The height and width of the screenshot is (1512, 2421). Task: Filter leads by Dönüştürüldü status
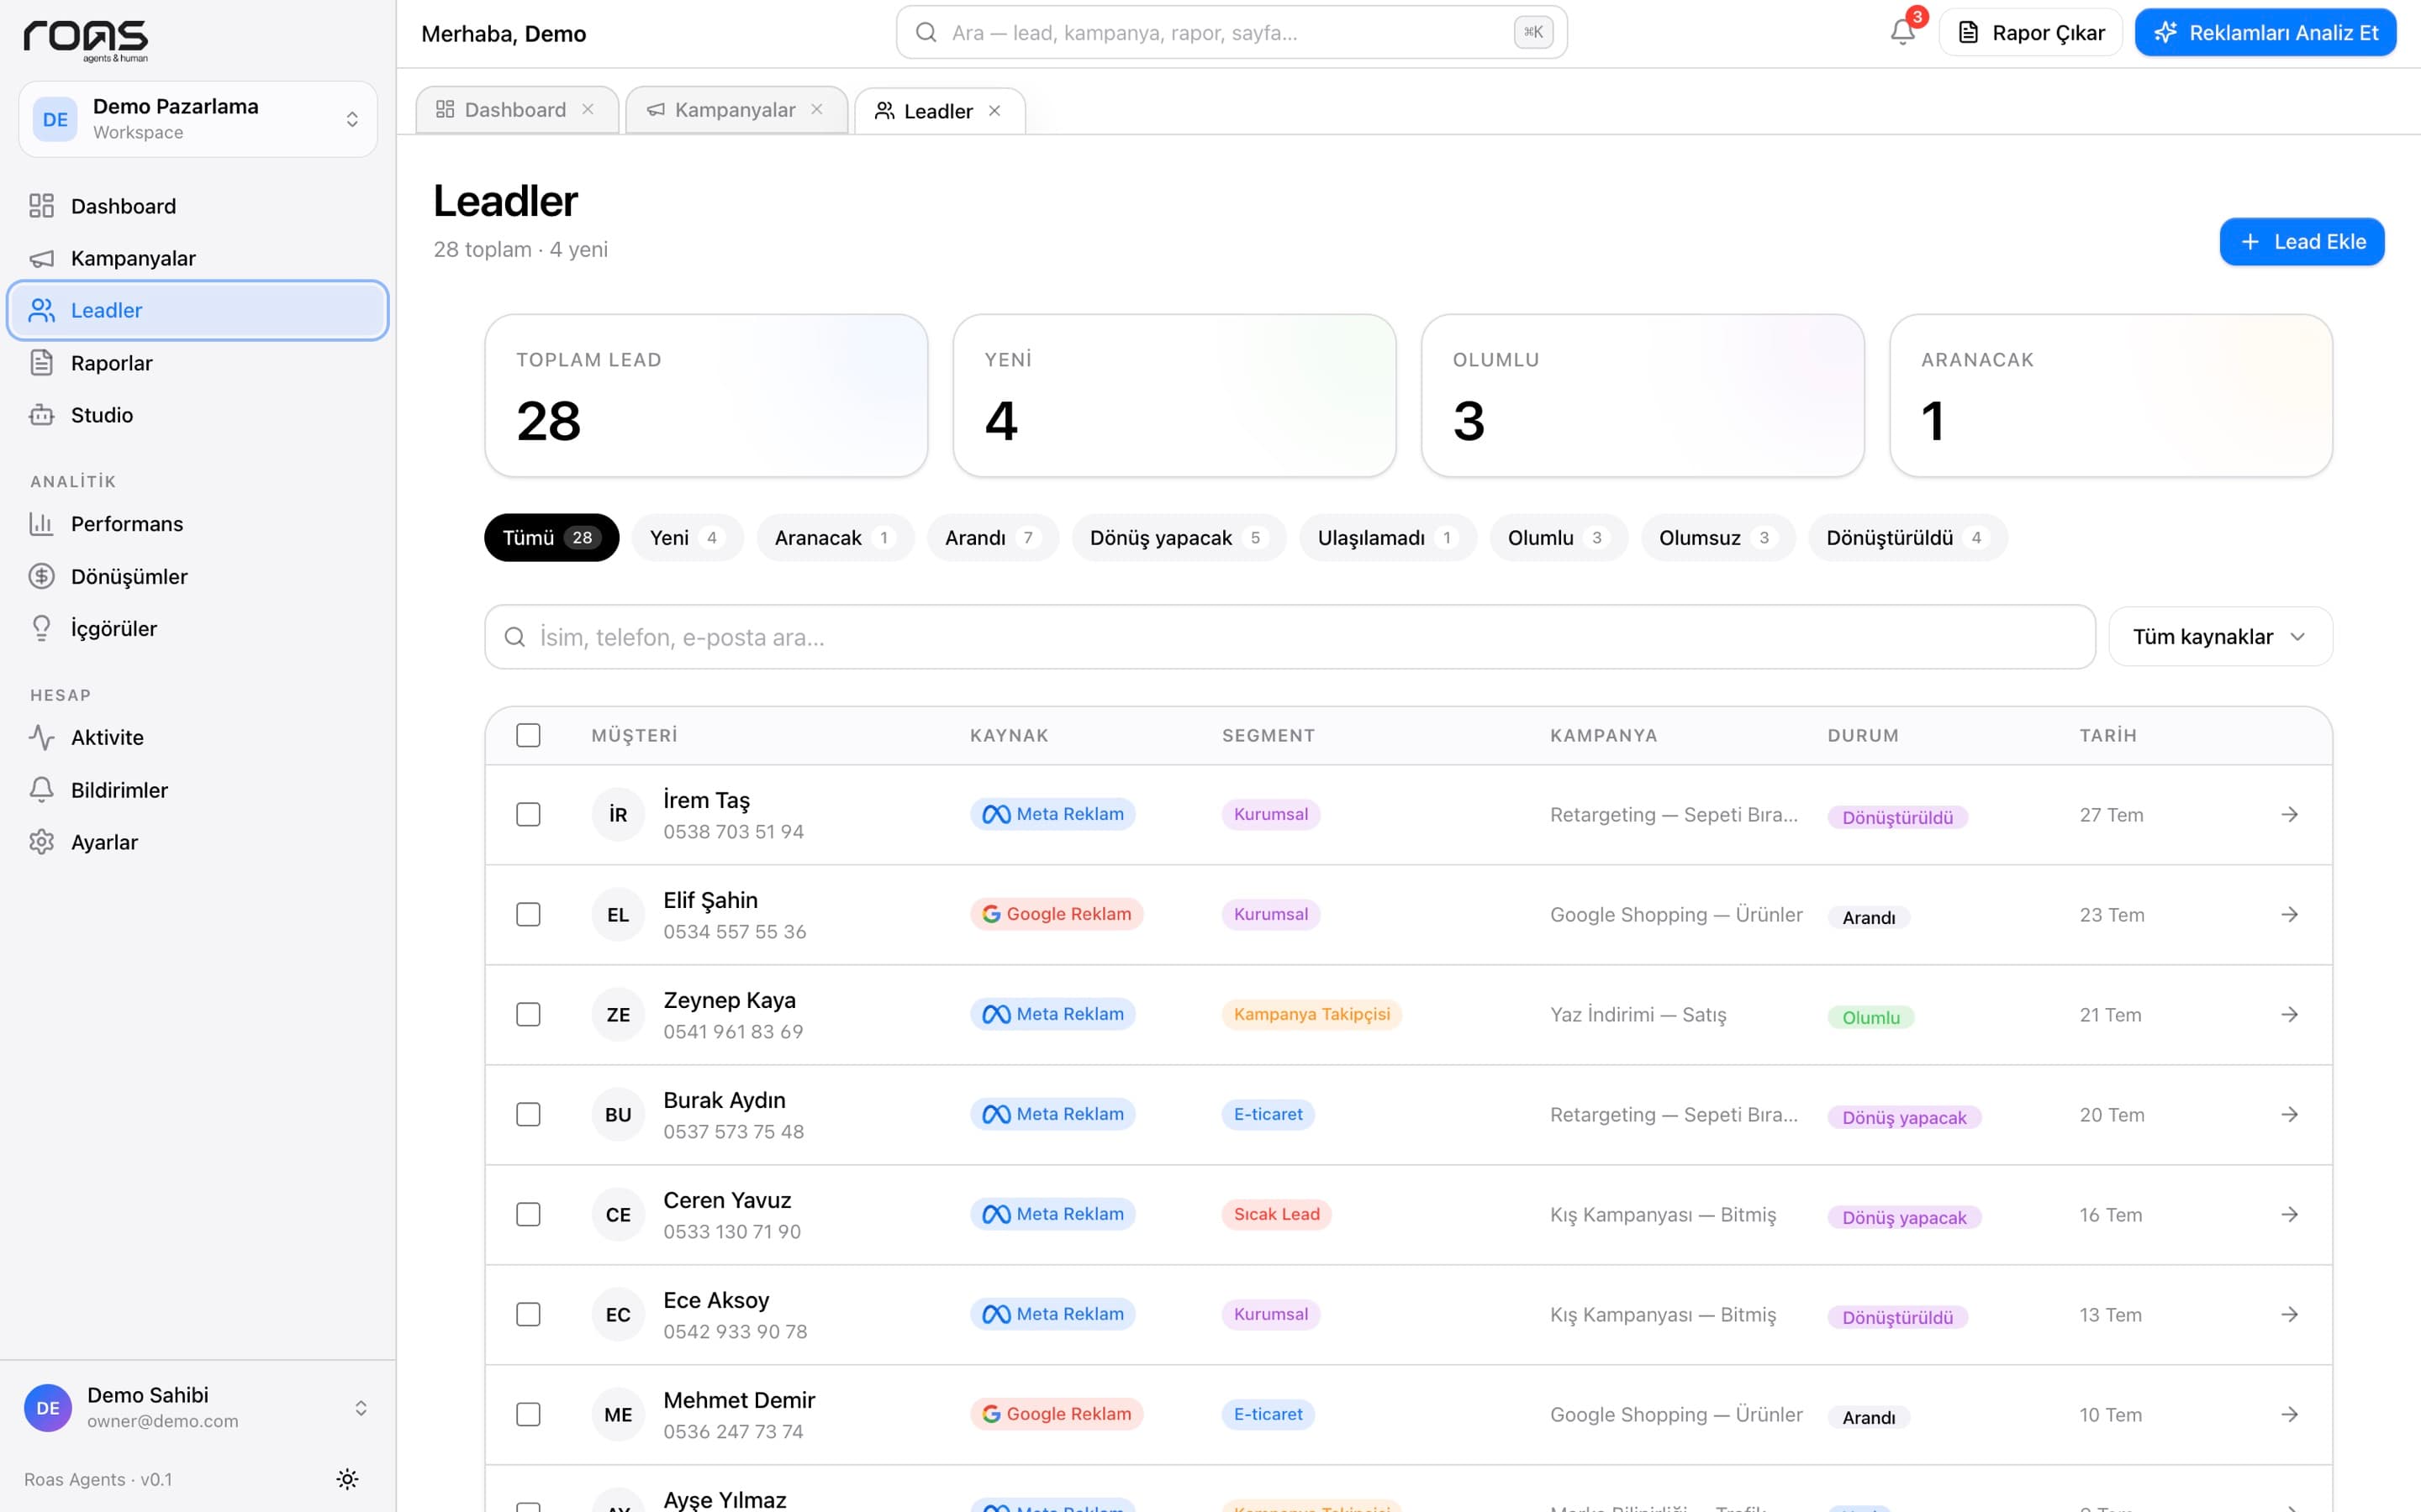click(x=1907, y=538)
